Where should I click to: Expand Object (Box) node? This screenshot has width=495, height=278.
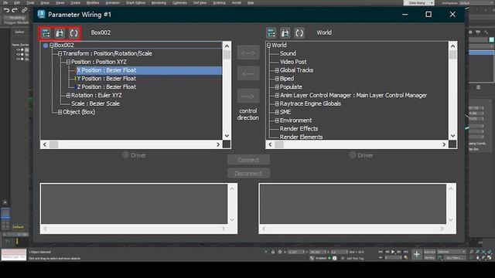coord(60,112)
